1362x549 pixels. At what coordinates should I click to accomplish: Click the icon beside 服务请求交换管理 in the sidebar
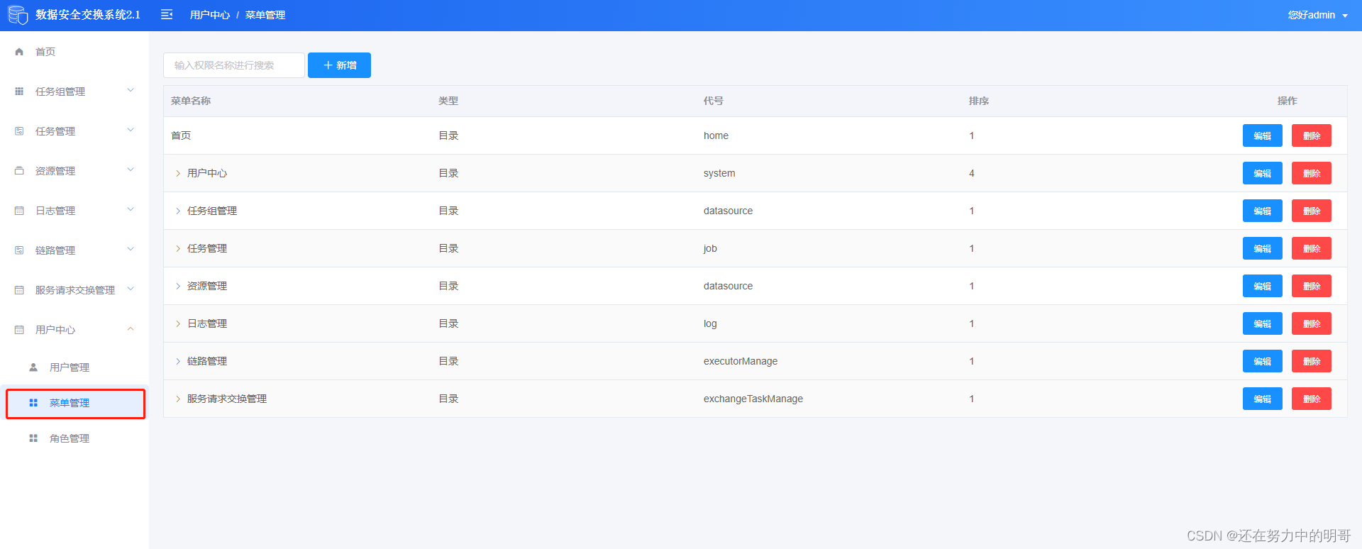19,290
